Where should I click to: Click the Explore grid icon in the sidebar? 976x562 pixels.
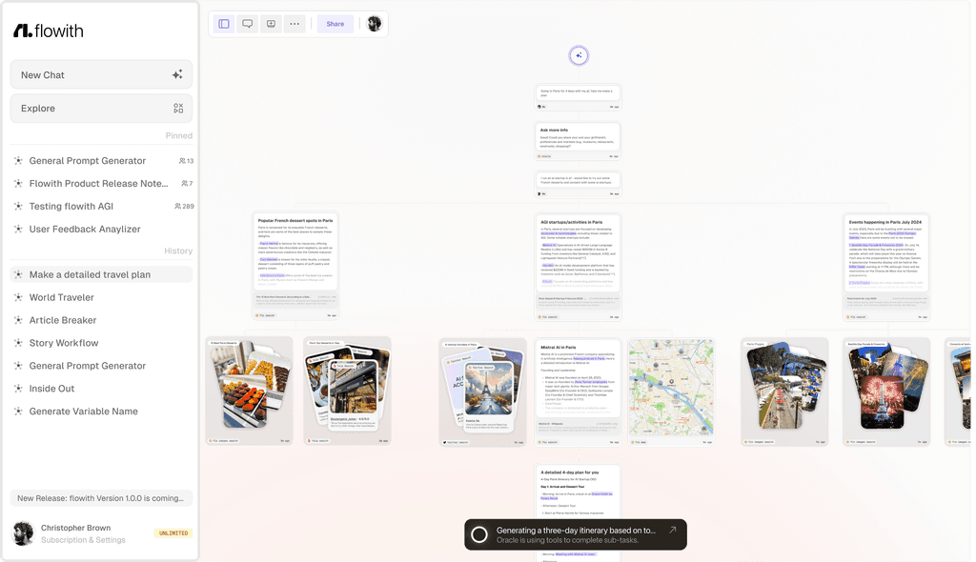178,108
